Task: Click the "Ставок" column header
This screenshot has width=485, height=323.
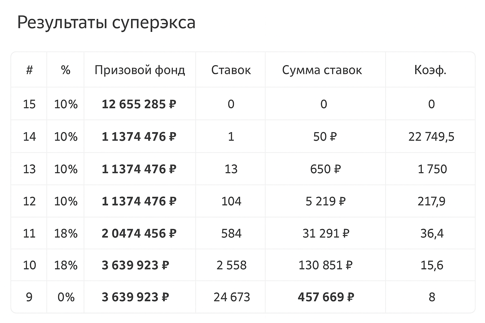Action: point(231,70)
